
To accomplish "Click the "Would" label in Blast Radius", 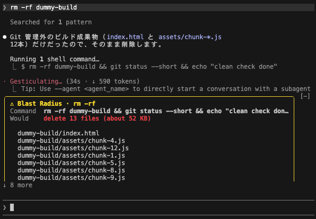I will pyautogui.click(x=19, y=118).
